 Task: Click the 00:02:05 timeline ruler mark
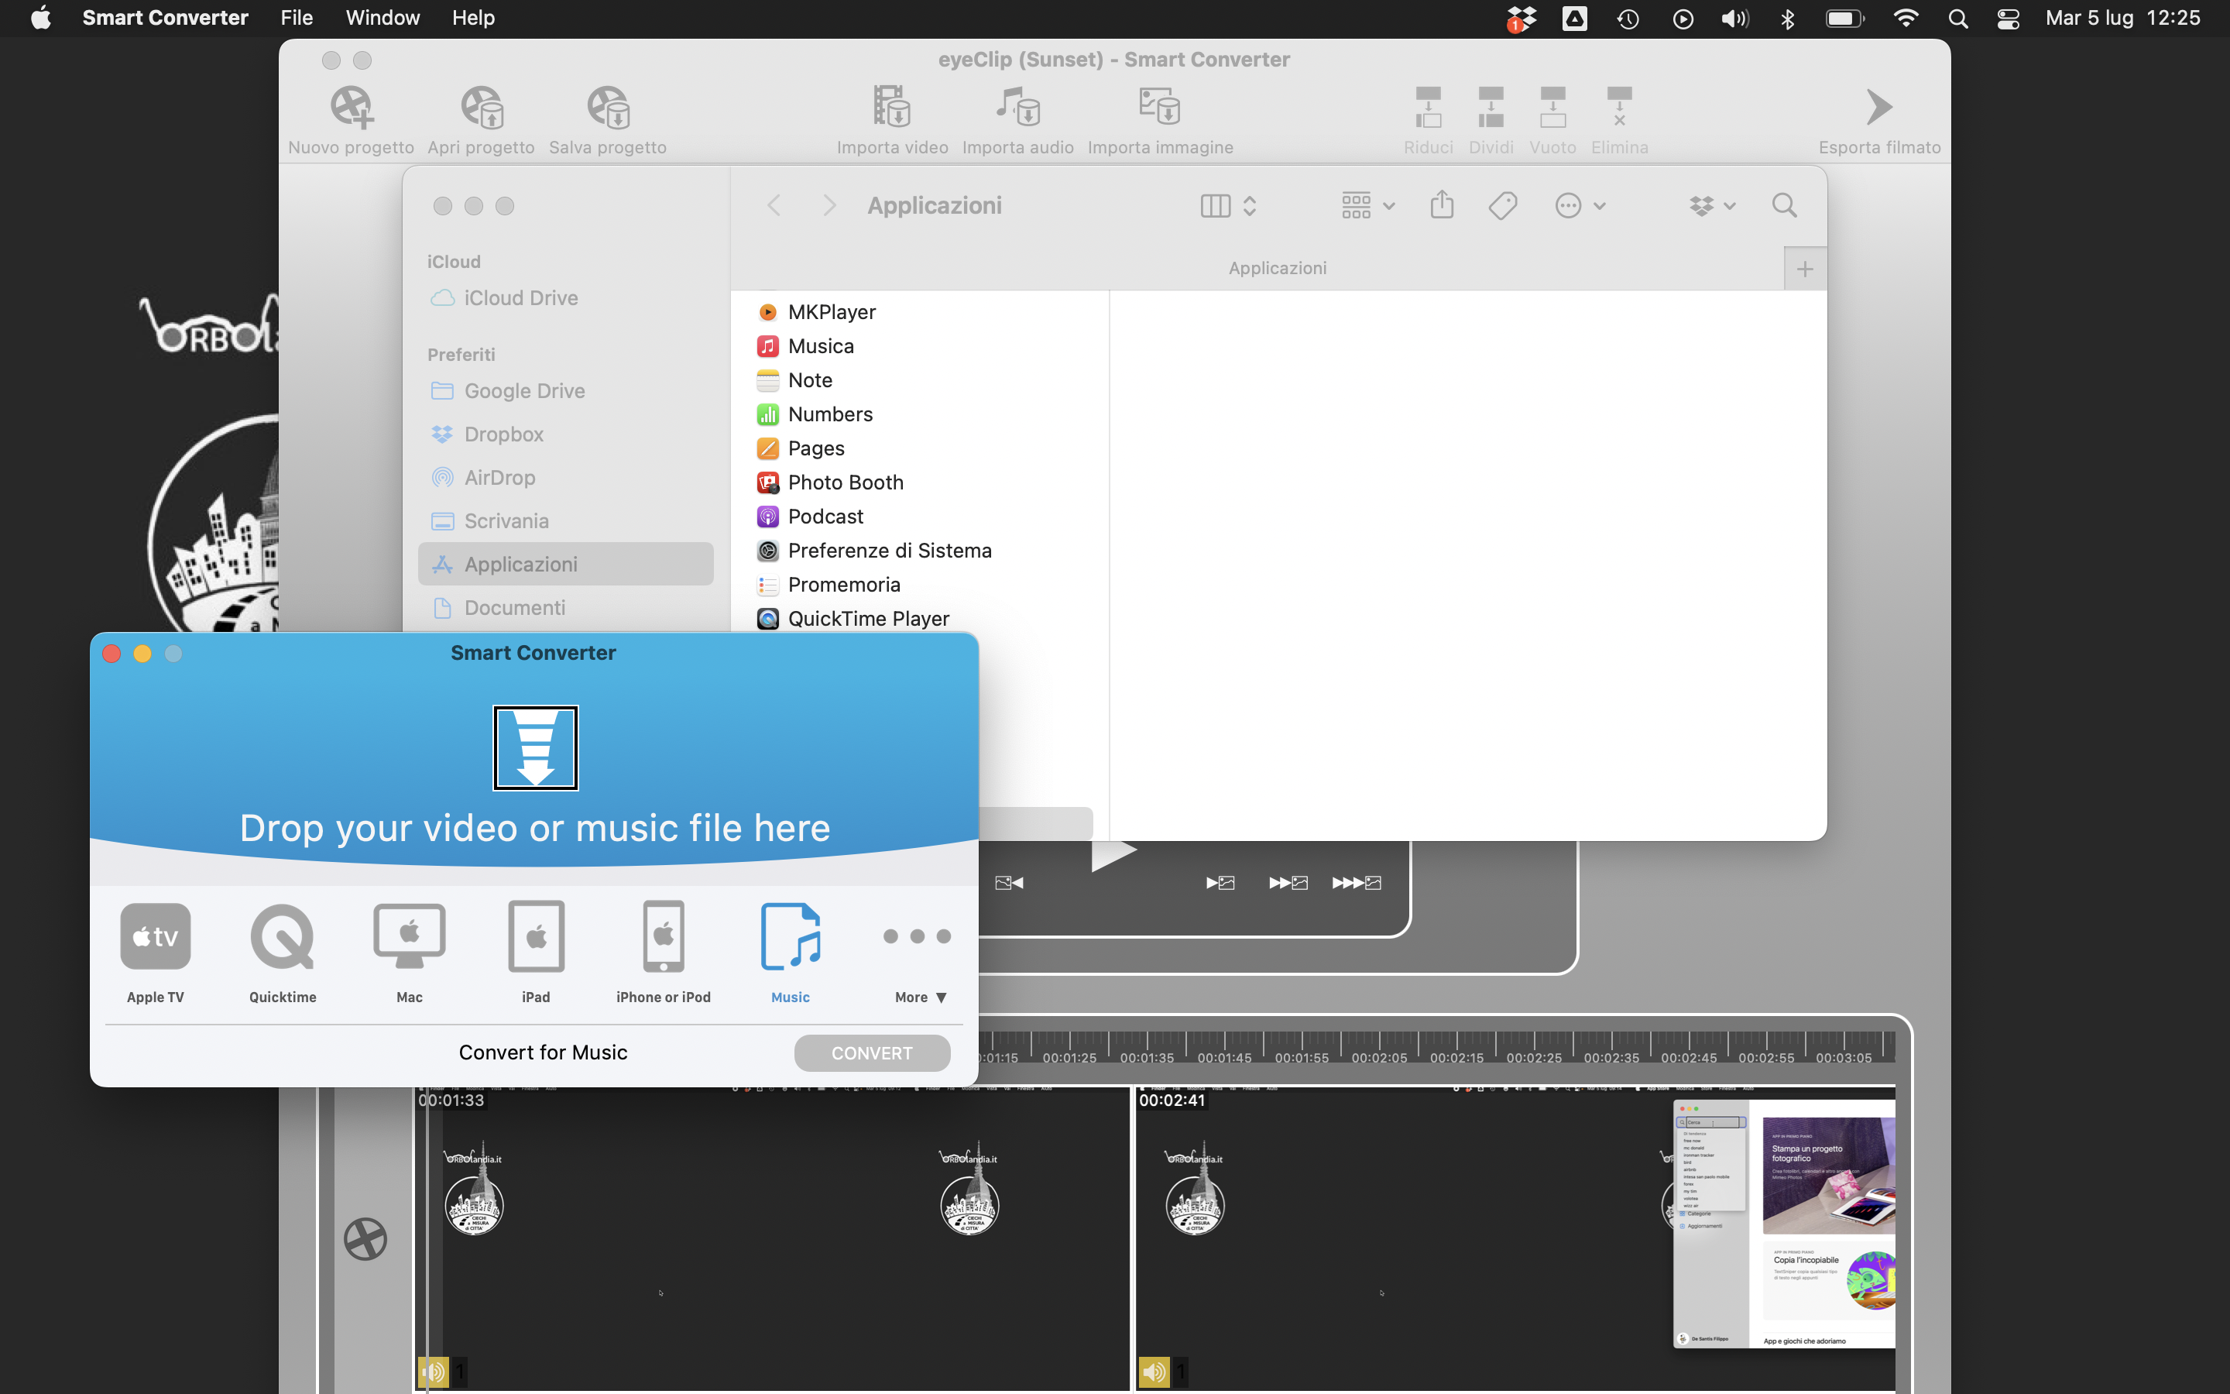pos(1378,1057)
